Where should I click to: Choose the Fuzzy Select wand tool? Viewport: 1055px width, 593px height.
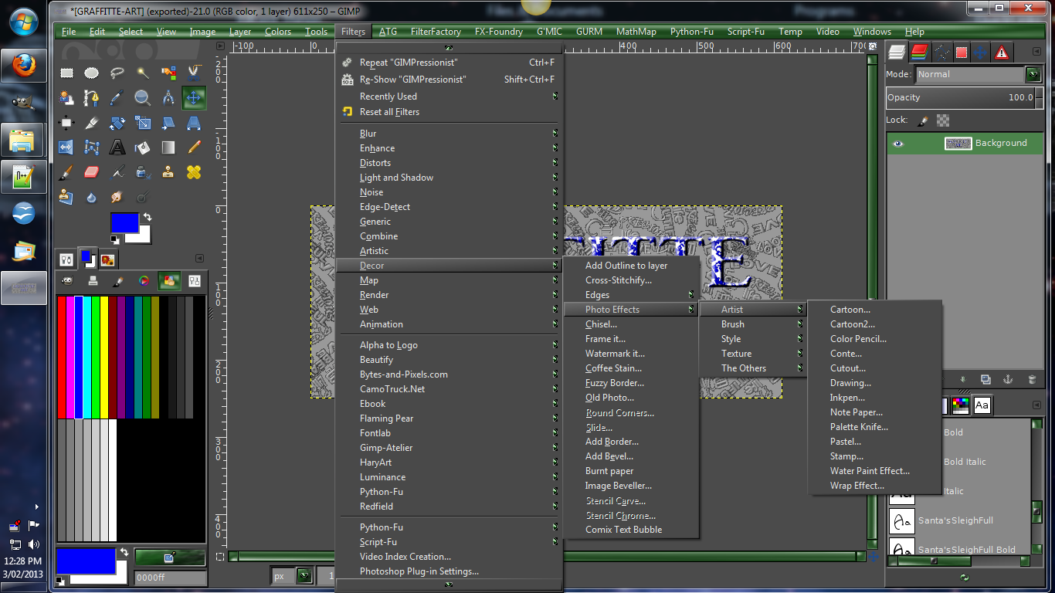tap(143, 73)
